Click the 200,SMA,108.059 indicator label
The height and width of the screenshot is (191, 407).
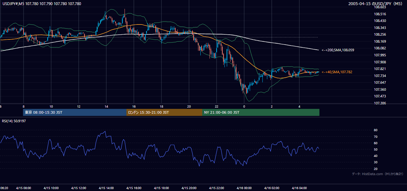tap(338, 50)
